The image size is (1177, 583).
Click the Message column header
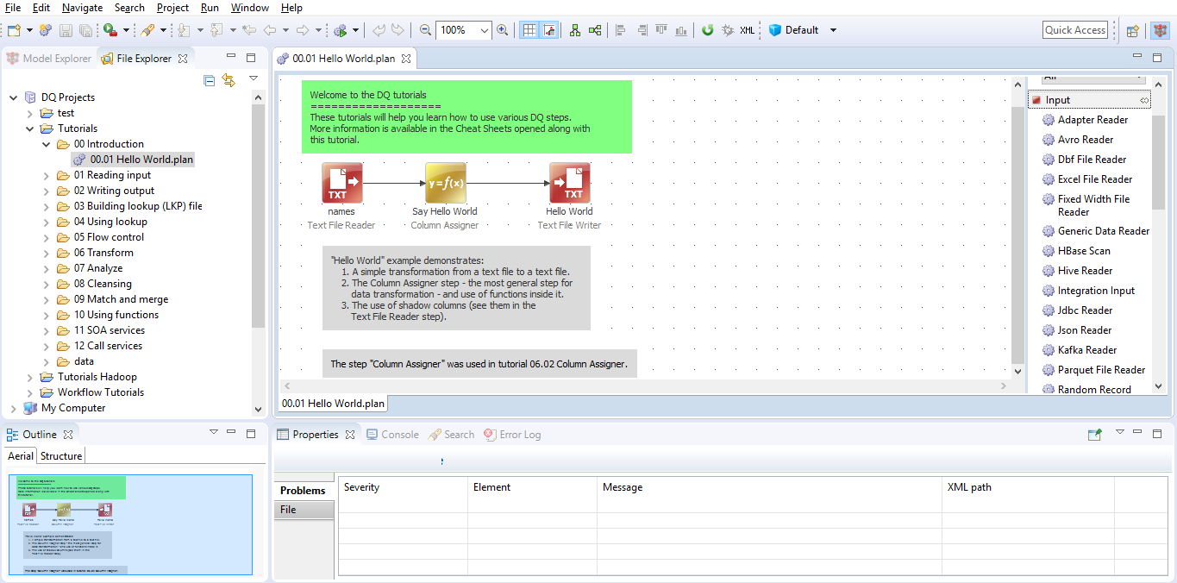coord(769,487)
